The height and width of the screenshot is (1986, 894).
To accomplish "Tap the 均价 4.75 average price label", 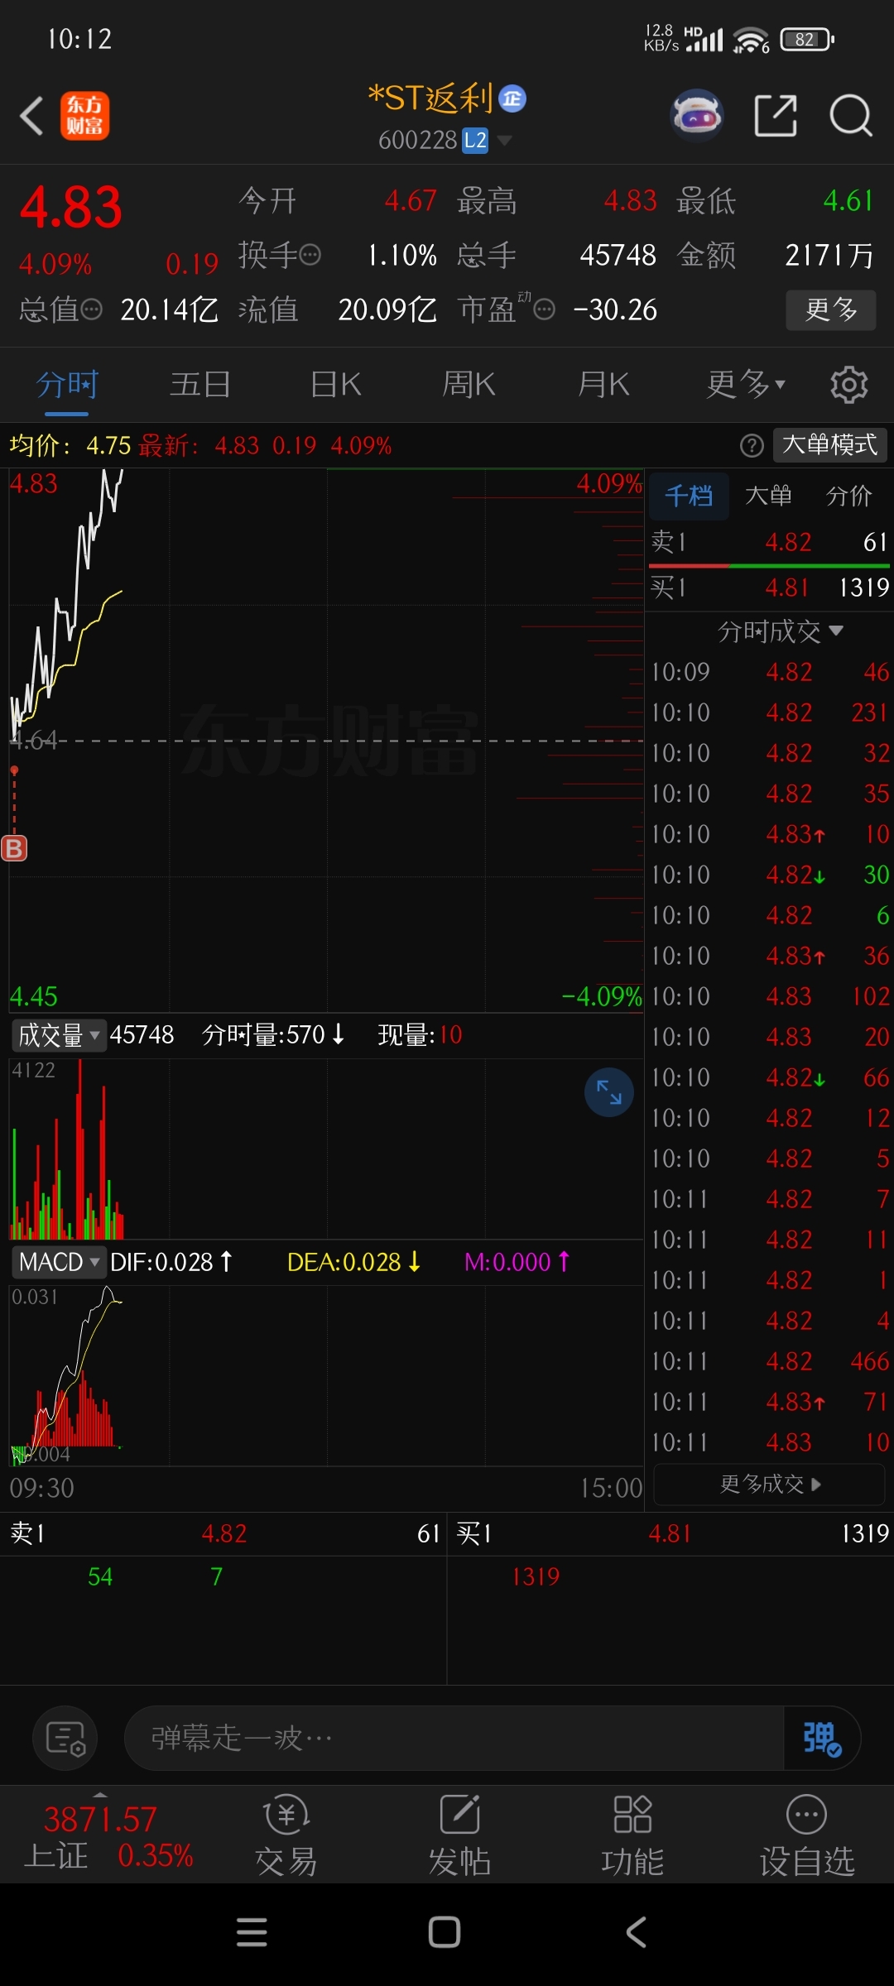I will click(70, 446).
